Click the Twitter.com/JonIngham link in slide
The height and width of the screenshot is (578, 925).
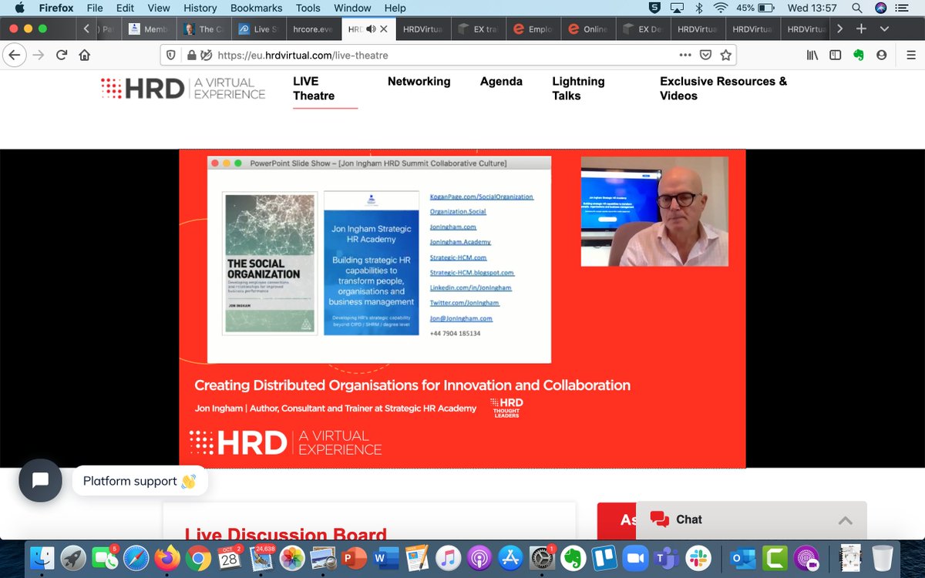click(x=466, y=304)
